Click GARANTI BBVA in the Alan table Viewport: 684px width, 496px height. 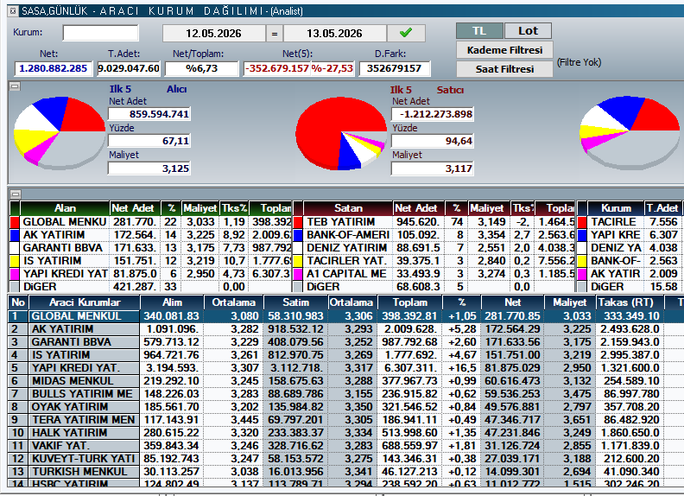click(62, 248)
